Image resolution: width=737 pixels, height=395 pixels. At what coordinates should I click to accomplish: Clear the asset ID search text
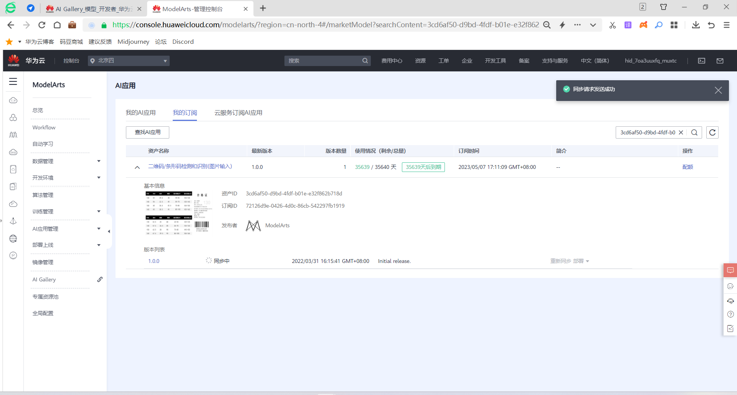681,132
